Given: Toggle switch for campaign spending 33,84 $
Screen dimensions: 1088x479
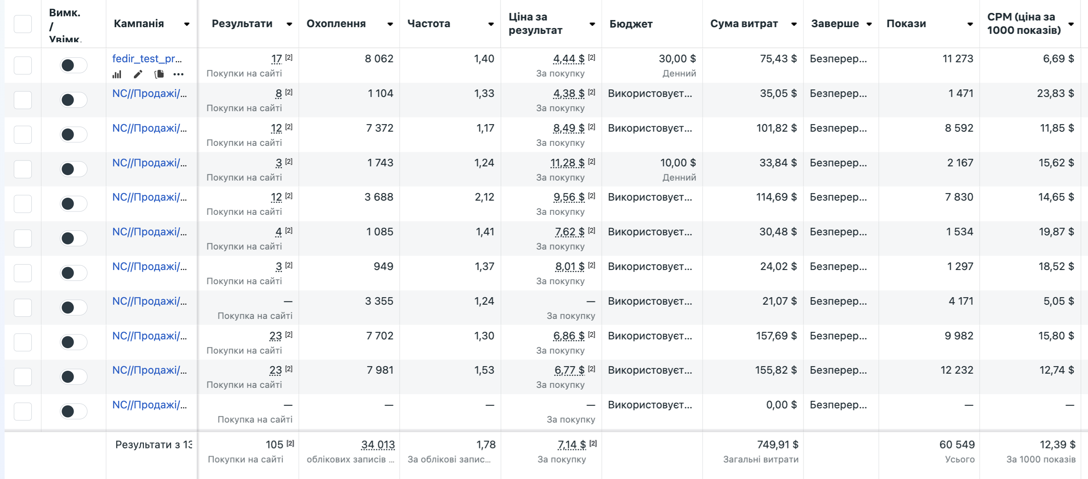Looking at the screenshot, I should [74, 169].
